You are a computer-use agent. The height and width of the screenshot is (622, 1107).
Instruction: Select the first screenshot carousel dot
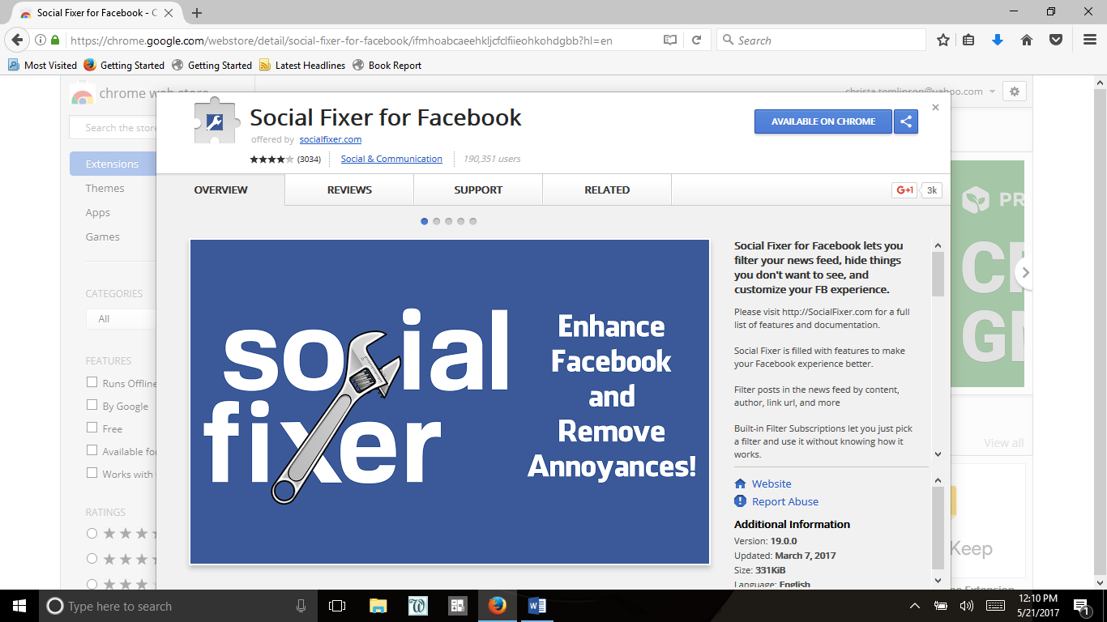coord(425,221)
